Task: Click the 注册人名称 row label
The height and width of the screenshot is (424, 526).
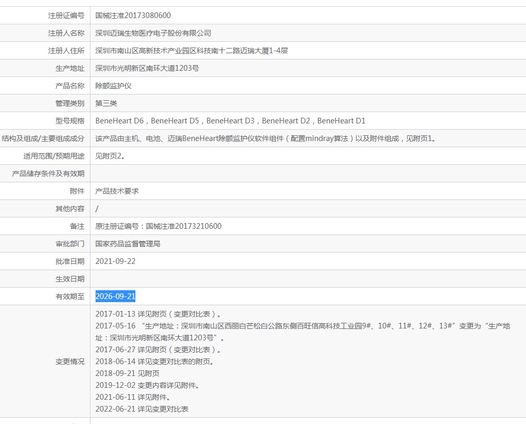Action: tap(66, 33)
